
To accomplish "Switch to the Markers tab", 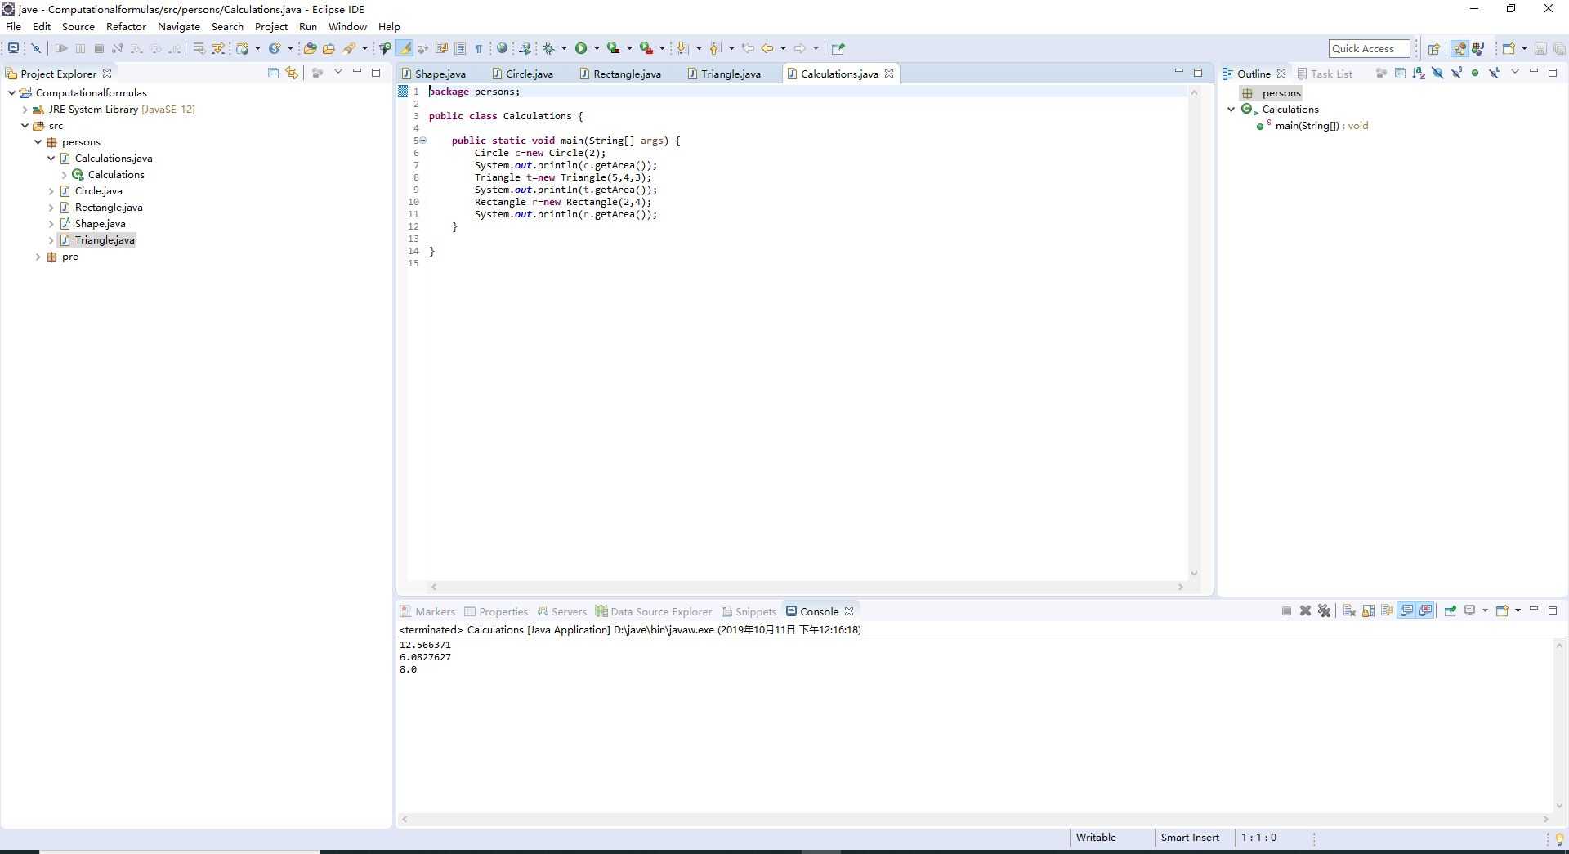I will click(x=427, y=611).
